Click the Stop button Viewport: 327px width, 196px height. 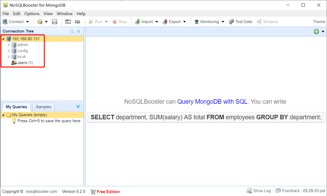pyautogui.click(x=120, y=22)
